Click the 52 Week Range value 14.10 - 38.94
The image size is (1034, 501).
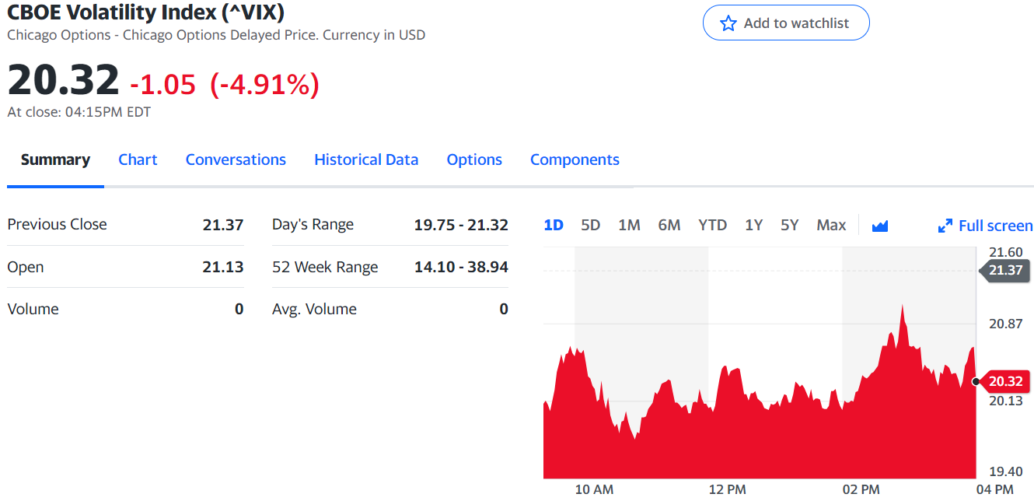[461, 267]
